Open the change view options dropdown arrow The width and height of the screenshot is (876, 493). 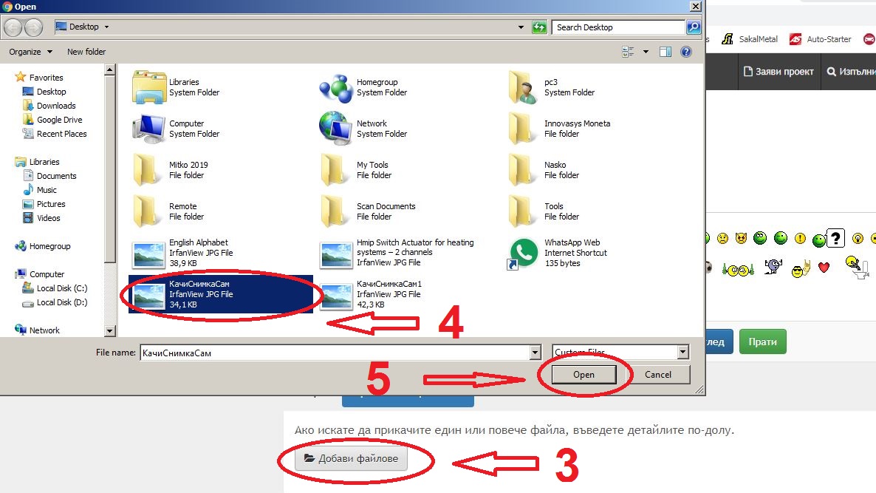(x=646, y=52)
